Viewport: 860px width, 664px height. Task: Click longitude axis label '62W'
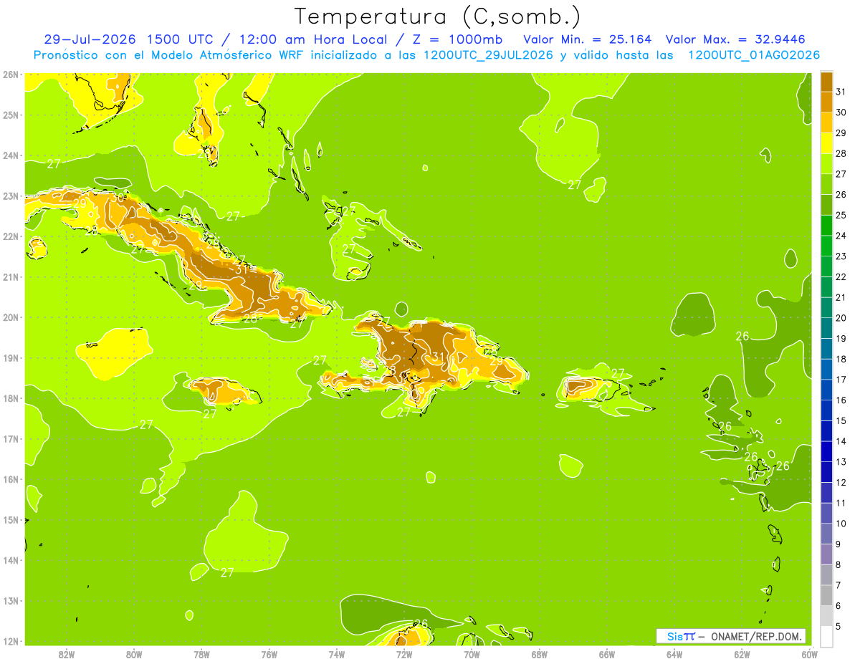[x=742, y=654]
